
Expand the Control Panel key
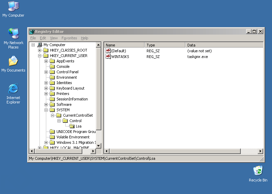tap(46, 72)
